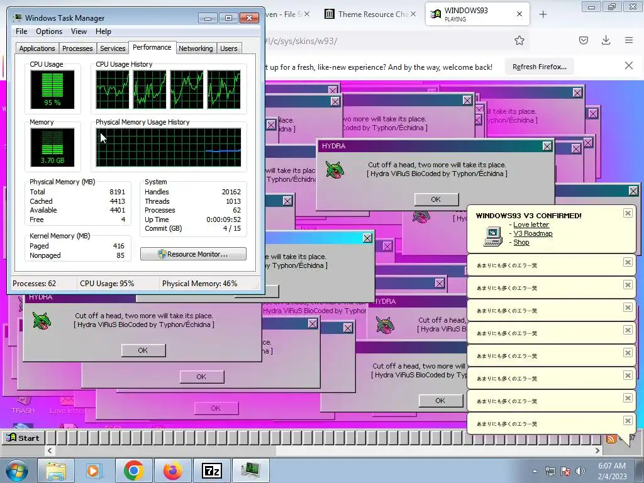Open the Firefox downloads panel
The height and width of the screenshot is (483, 644).
coord(606,40)
